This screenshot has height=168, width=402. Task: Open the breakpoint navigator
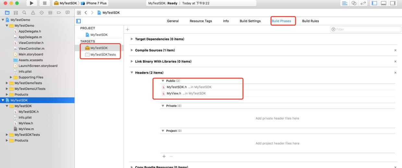[x=59, y=13]
